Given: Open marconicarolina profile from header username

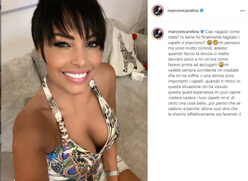Looking at the screenshot, I should point(183,11).
